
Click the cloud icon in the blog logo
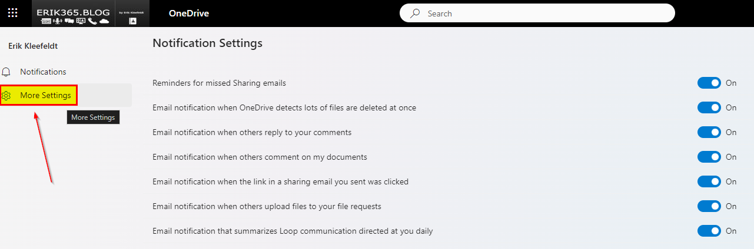(104, 21)
